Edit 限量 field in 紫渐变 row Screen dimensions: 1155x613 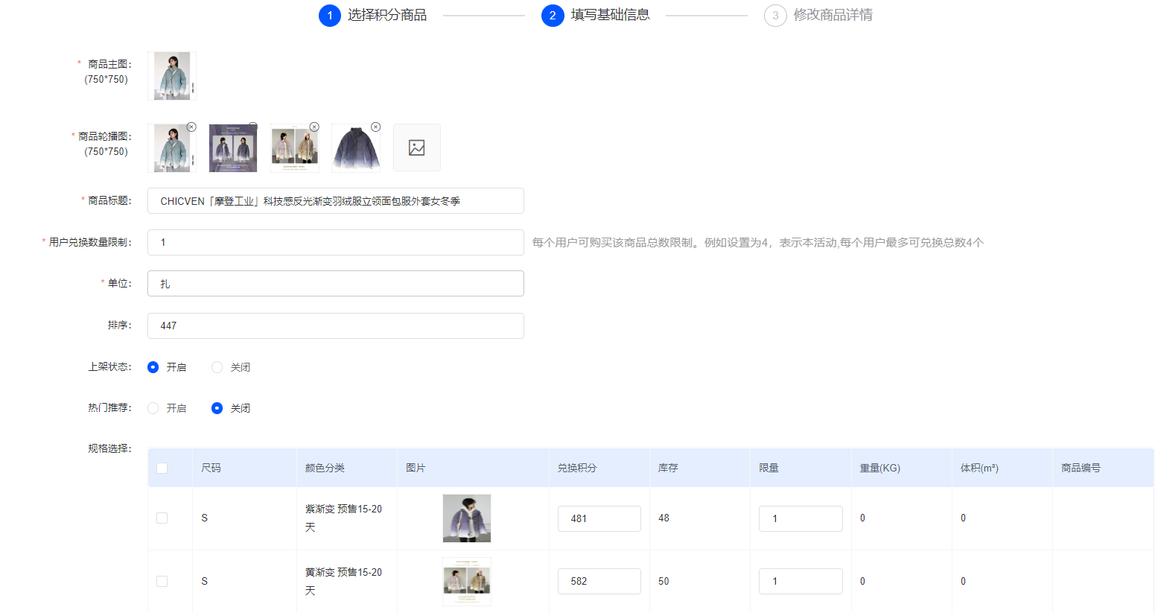[x=801, y=518]
